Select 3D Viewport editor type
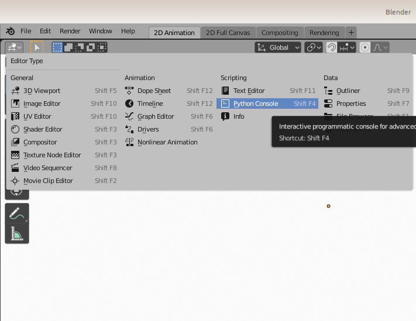416x321 pixels. tap(63, 91)
